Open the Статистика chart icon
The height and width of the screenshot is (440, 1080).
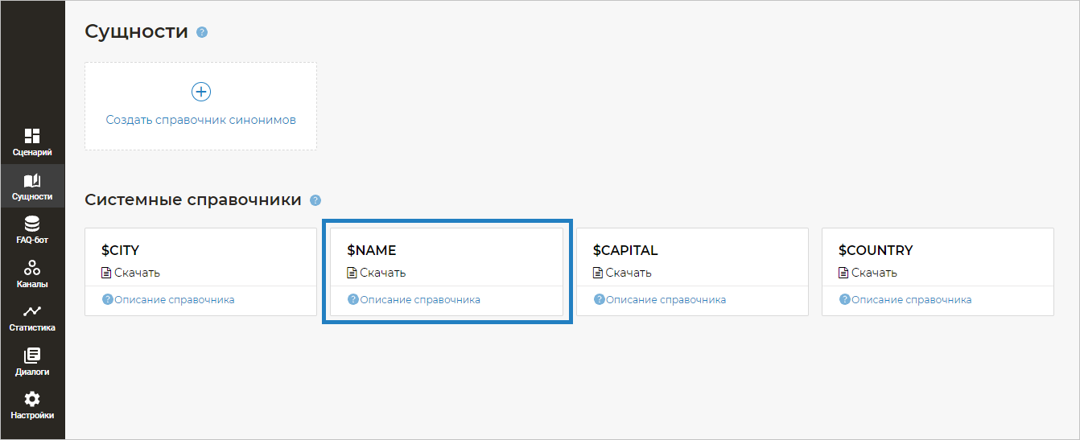click(x=32, y=311)
